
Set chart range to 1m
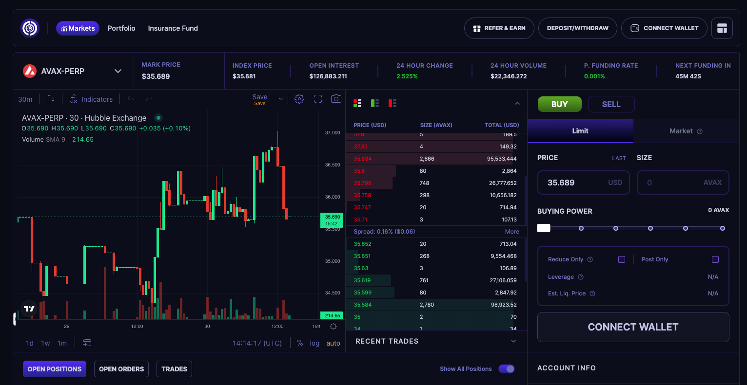coord(62,343)
